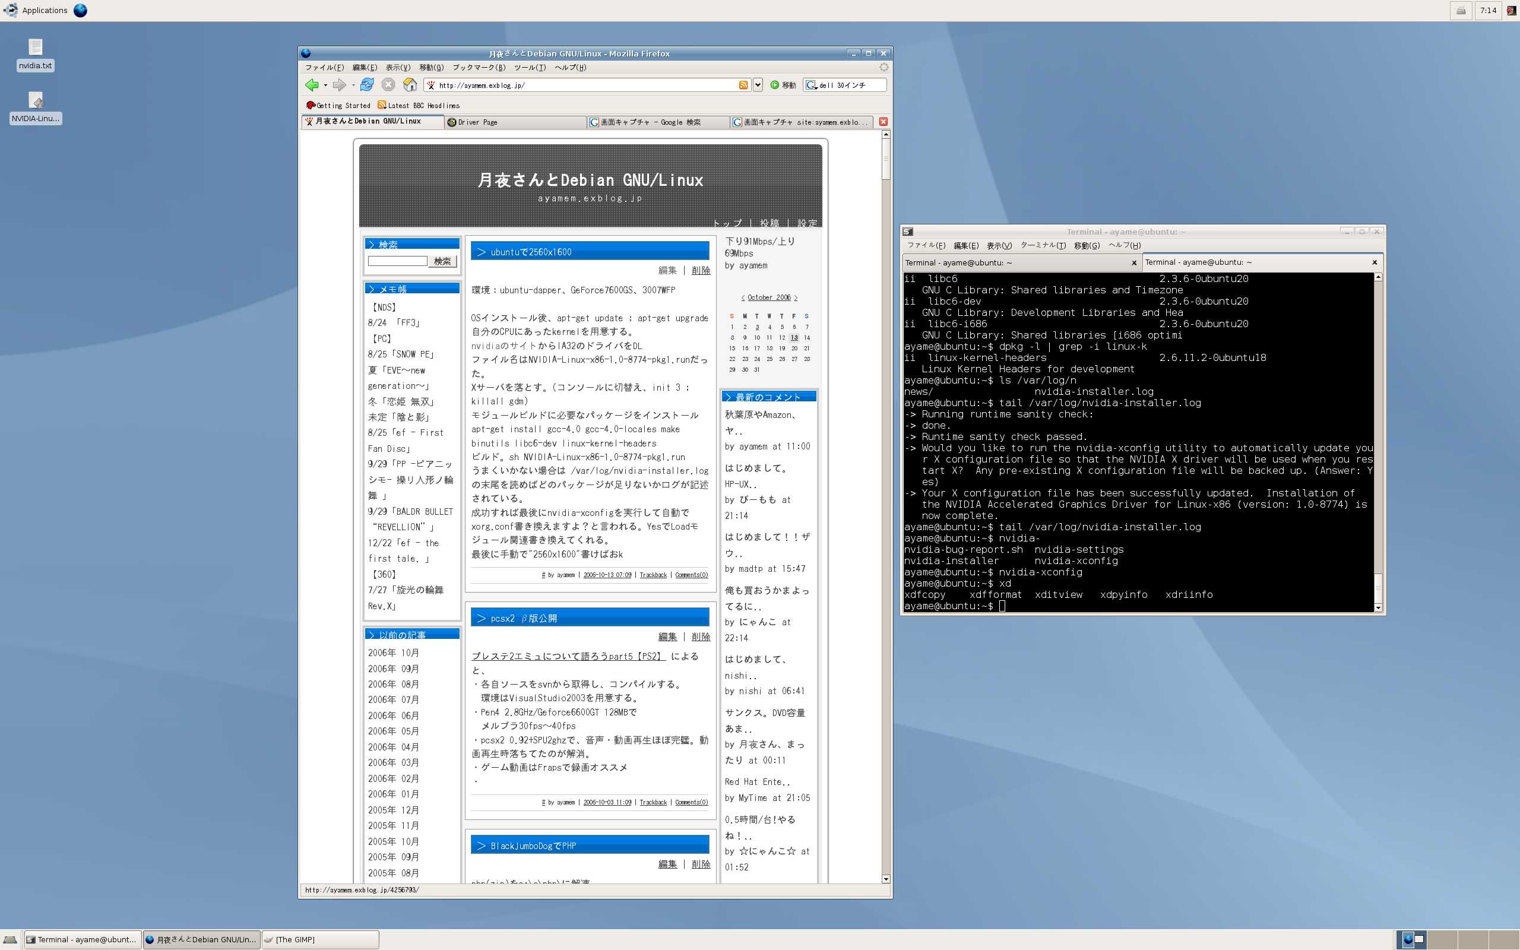Open 2005年 12月 archive link
This screenshot has width=1520, height=950.
[394, 810]
